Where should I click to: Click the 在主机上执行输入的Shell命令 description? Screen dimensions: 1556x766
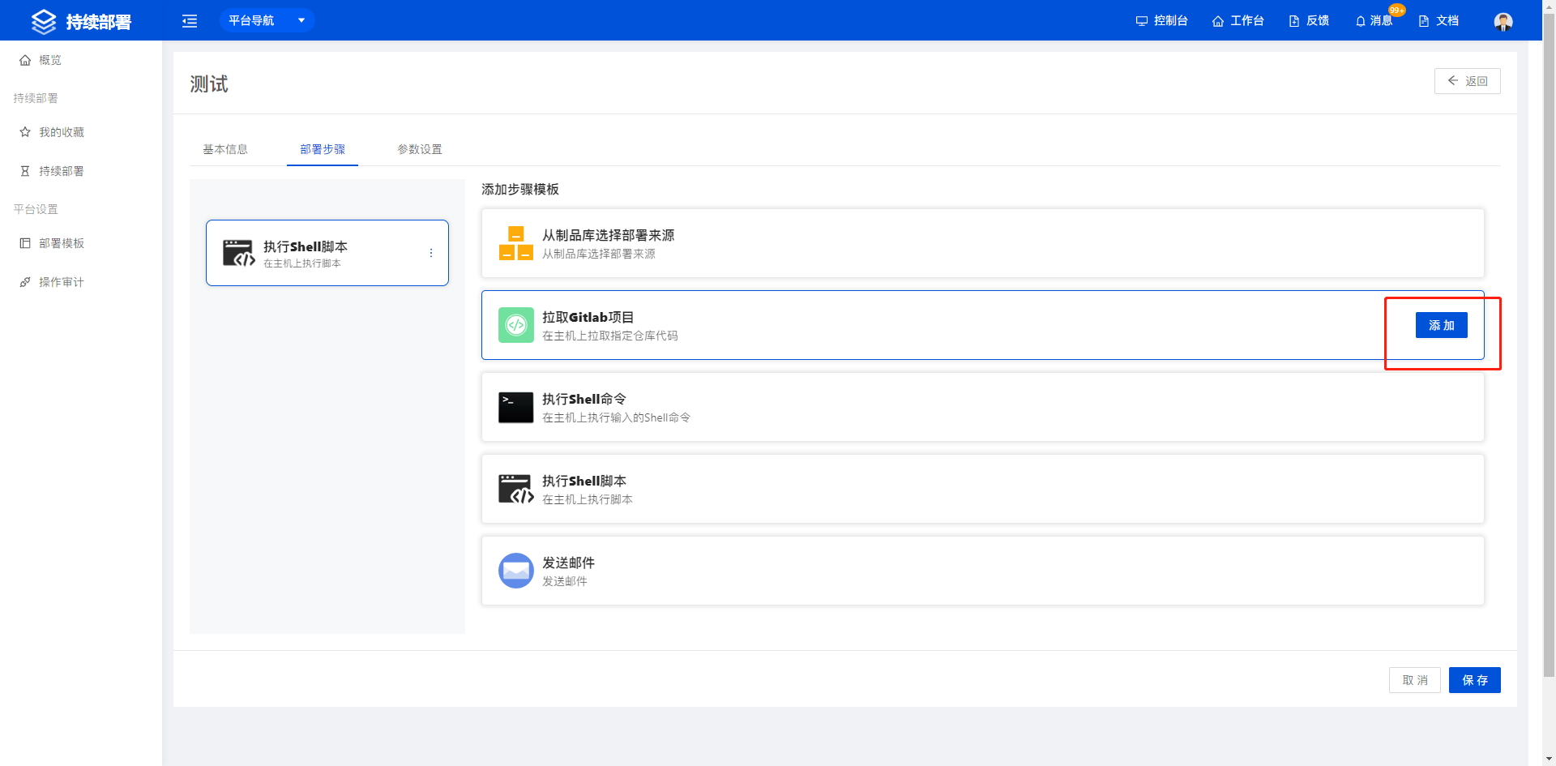616,417
